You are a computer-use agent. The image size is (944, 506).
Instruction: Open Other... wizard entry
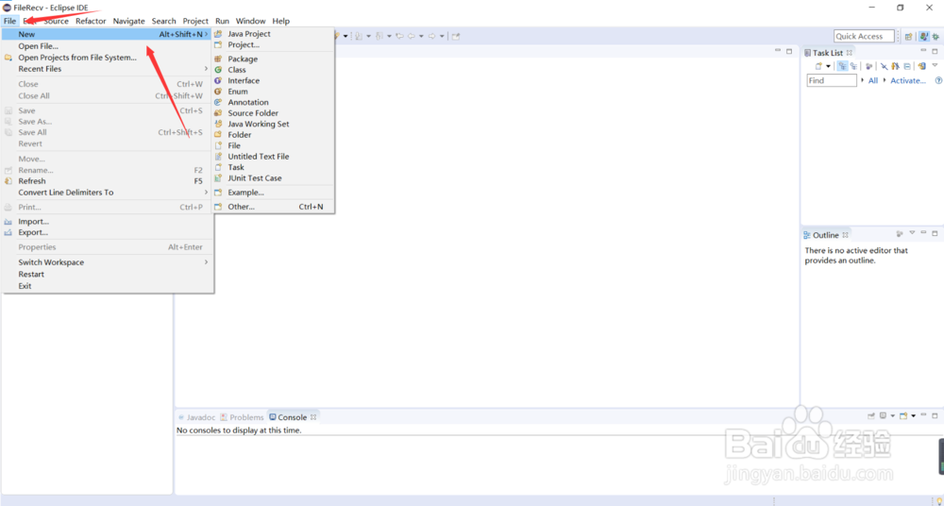coord(274,207)
